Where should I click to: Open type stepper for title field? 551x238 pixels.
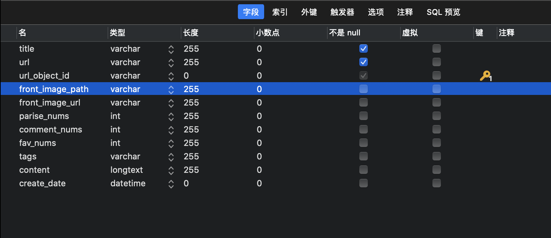pos(171,49)
